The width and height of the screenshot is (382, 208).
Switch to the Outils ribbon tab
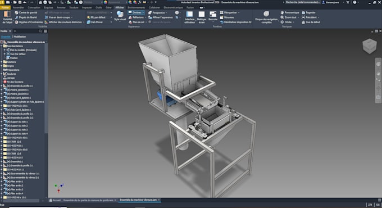click(x=99, y=7)
